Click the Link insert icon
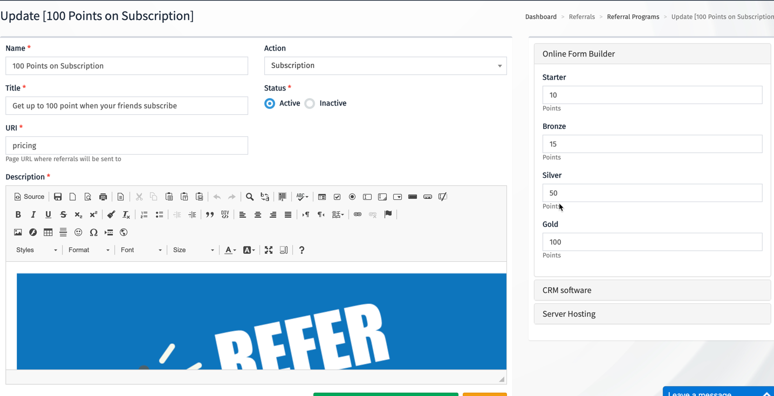Image resolution: width=774 pixels, height=396 pixels. 357,214
